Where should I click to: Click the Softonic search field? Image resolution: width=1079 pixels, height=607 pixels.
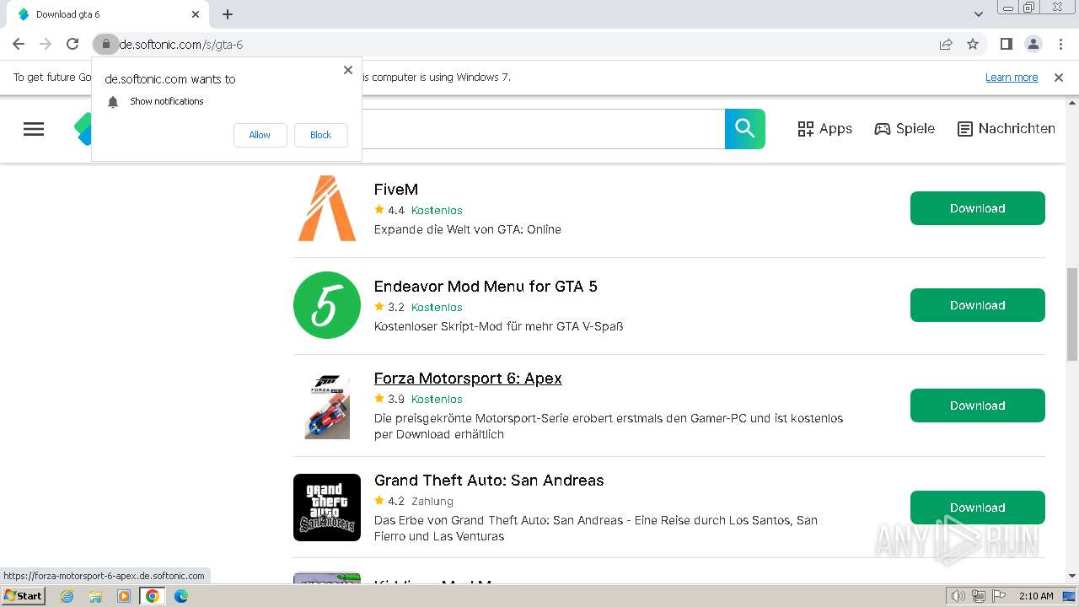(543, 129)
